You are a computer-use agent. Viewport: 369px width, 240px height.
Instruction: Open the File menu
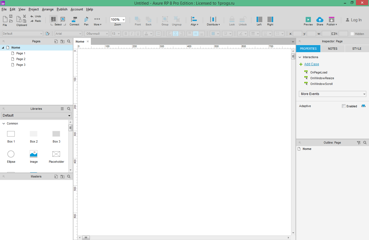(4, 9)
